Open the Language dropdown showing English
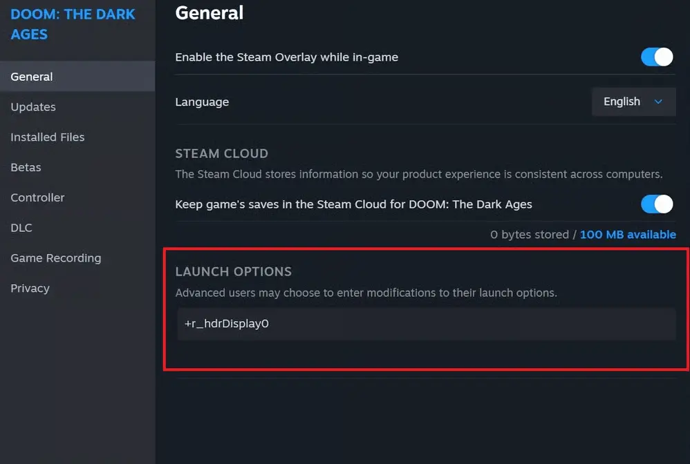690x464 pixels. point(634,101)
